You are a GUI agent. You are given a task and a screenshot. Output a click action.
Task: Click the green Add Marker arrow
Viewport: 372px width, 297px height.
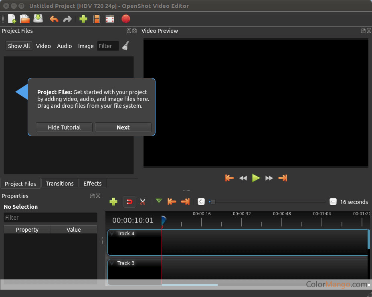(159, 201)
